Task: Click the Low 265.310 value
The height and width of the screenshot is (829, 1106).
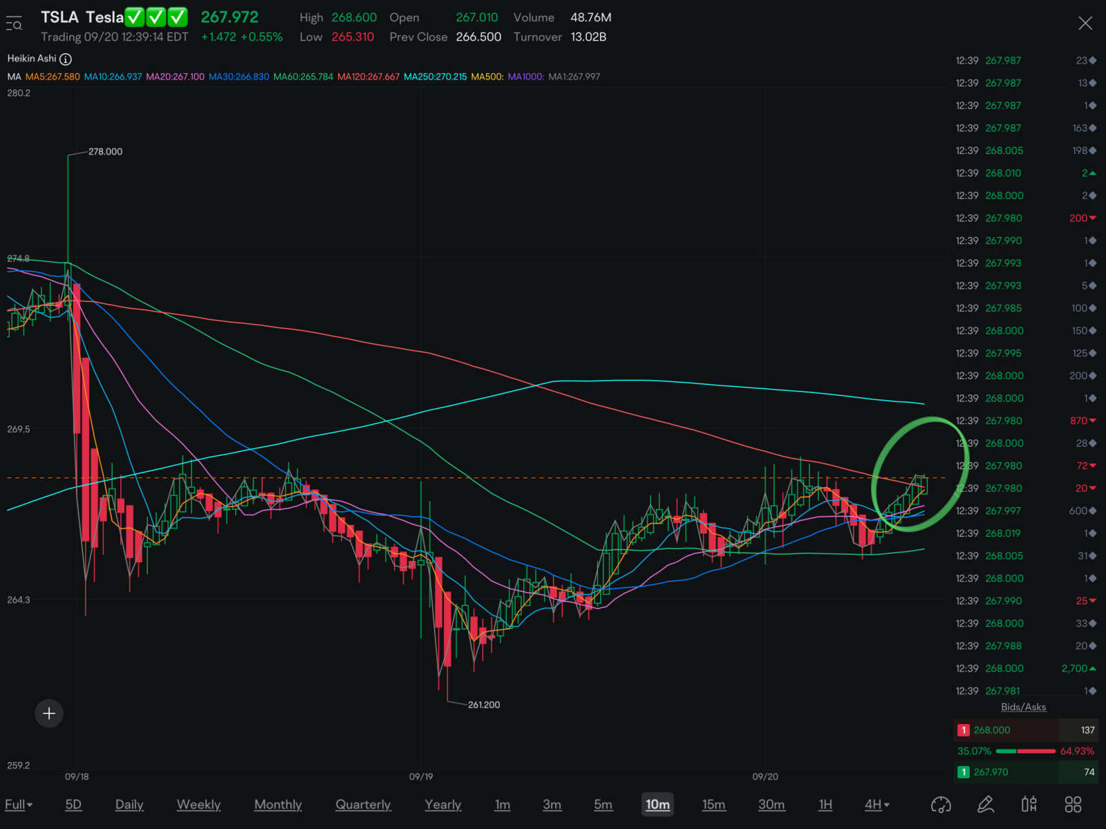Action: click(x=353, y=37)
